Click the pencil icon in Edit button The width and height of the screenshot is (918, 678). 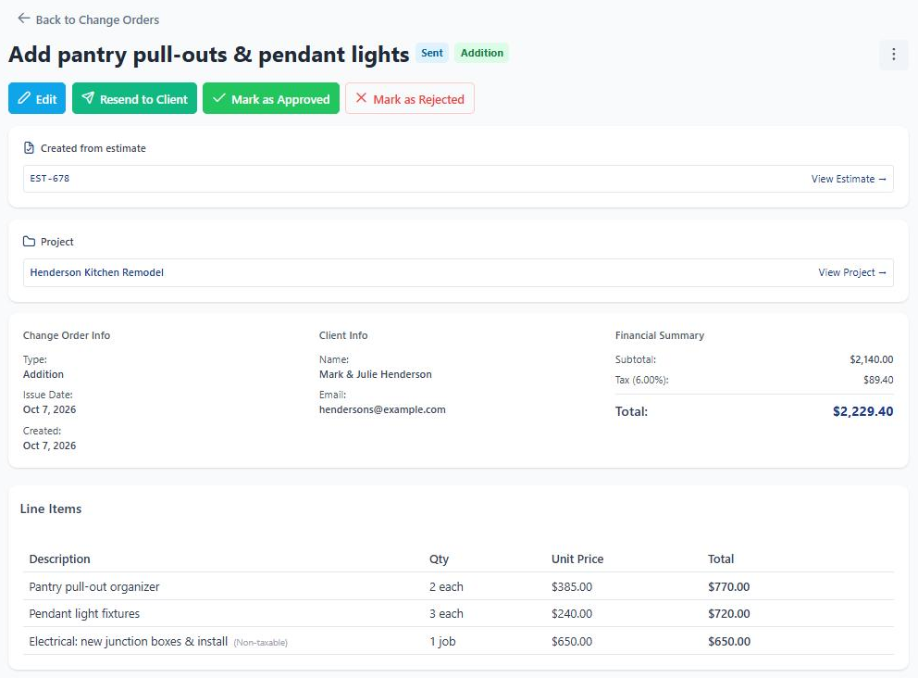(24, 98)
